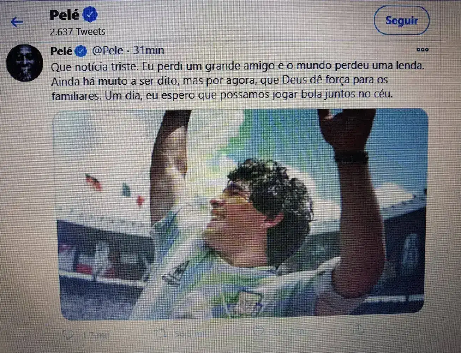Open the attached football player photo
Viewport: 461px width, 353px height.
click(241, 214)
